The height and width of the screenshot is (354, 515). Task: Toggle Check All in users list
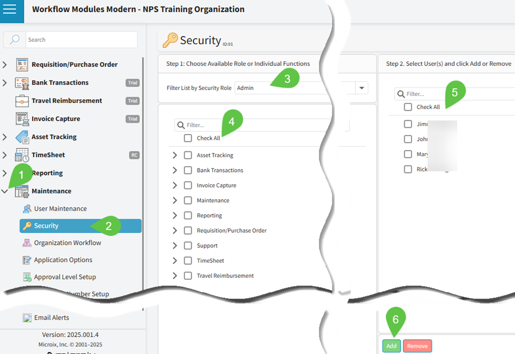(x=408, y=107)
